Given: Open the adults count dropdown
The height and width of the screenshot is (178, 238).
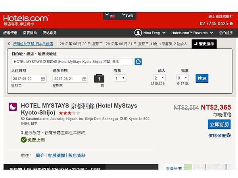Looking at the screenshot, I should (159, 78).
